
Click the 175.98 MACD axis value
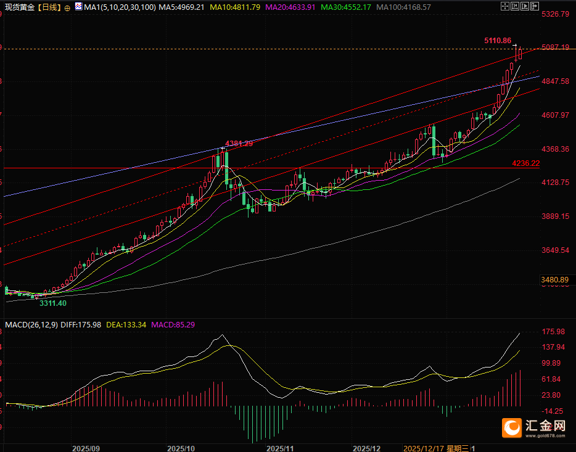553,332
